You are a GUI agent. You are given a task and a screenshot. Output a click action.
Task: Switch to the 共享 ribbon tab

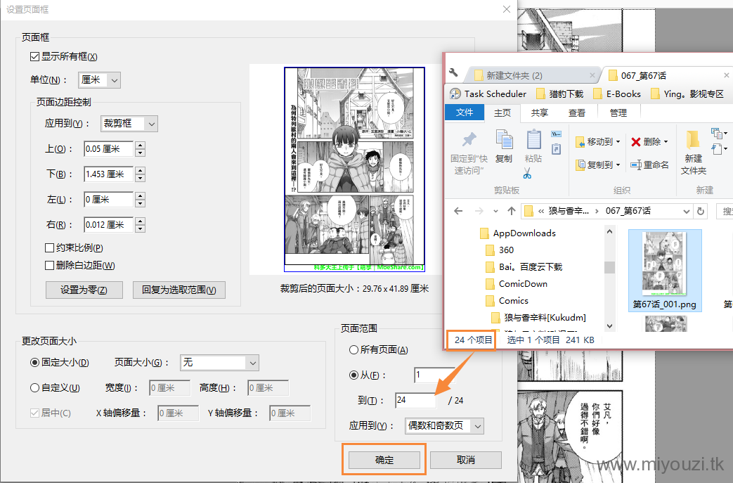540,113
